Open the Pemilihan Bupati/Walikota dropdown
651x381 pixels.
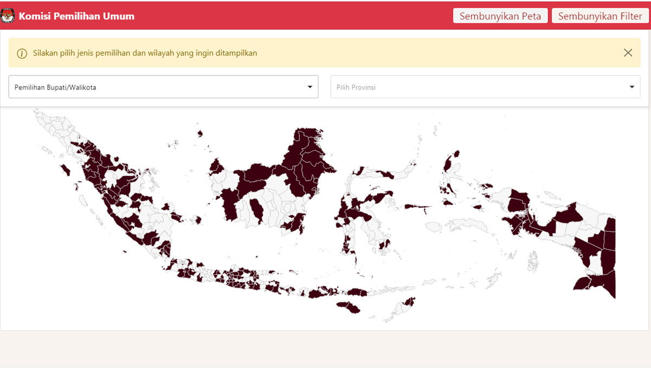[163, 87]
